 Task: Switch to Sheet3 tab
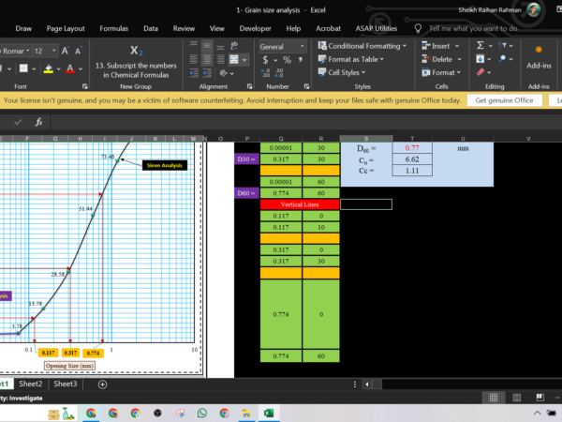66,384
